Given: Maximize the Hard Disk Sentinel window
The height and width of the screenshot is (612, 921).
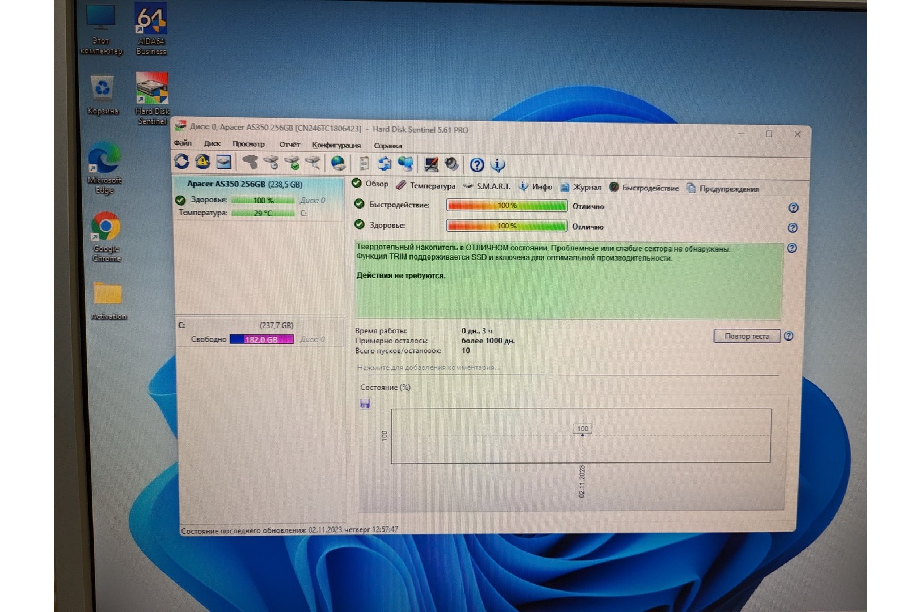Looking at the screenshot, I should [x=769, y=134].
